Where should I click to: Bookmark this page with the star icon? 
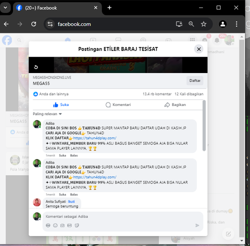(x=203, y=24)
